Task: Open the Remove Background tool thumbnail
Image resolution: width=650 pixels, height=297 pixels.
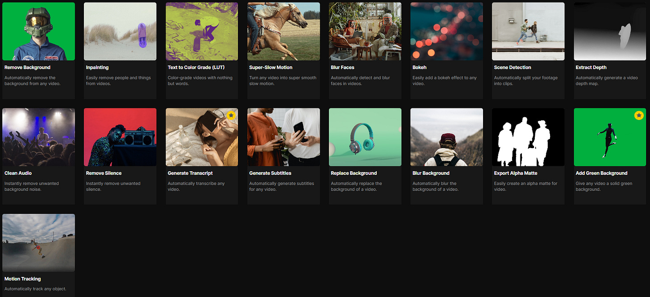Action: [x=38, y=31]
